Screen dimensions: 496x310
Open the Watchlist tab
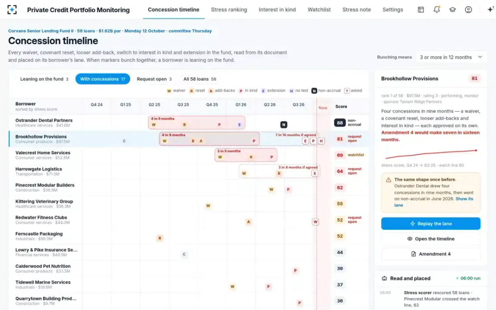click(x=319, y=10)
